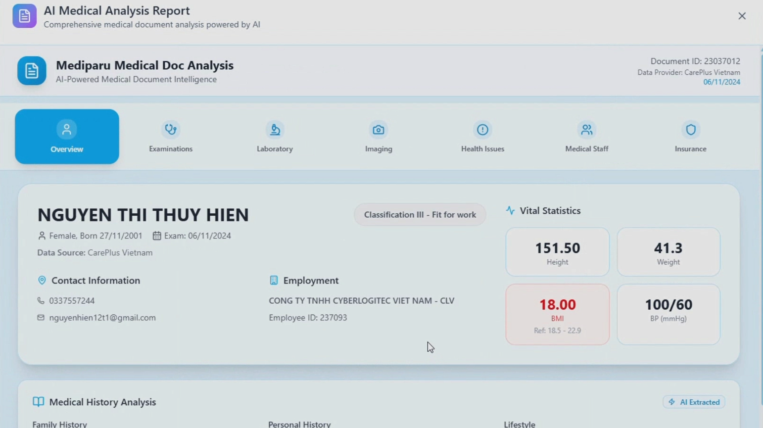Click the Family History heading
This screenshot has width=763, height=428.
[59, 424]
